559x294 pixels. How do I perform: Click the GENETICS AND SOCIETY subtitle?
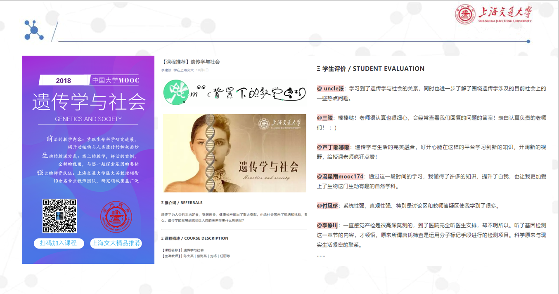[88, 119]
